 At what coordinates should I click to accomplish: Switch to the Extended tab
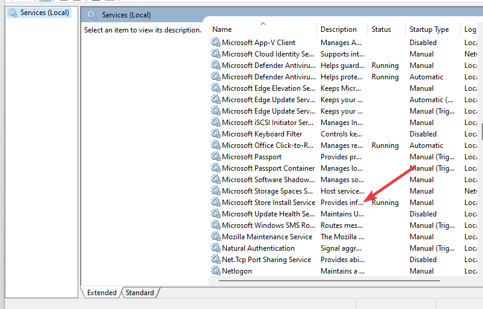[x=102, y=292]
